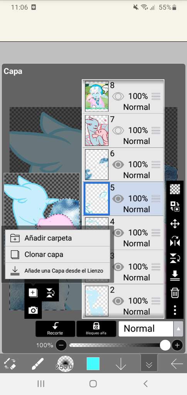This screenshot has width=187, height=395.
Task: Tap the Bloqueo alfa button
Action: [x=96, y=329]
